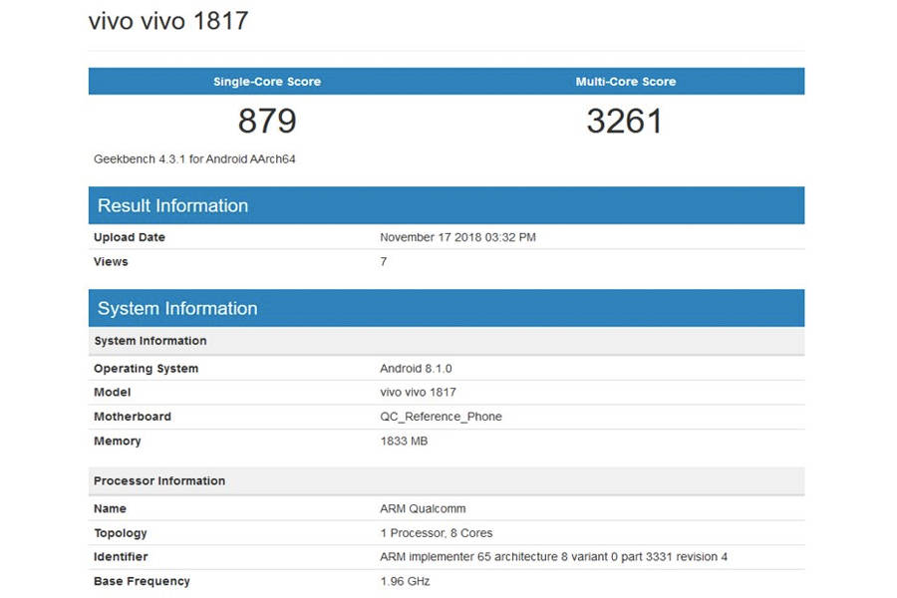
Task: Select the Operating System Android 8.1.0 entry
Action: pyautogui.click(x=412, y=368)
